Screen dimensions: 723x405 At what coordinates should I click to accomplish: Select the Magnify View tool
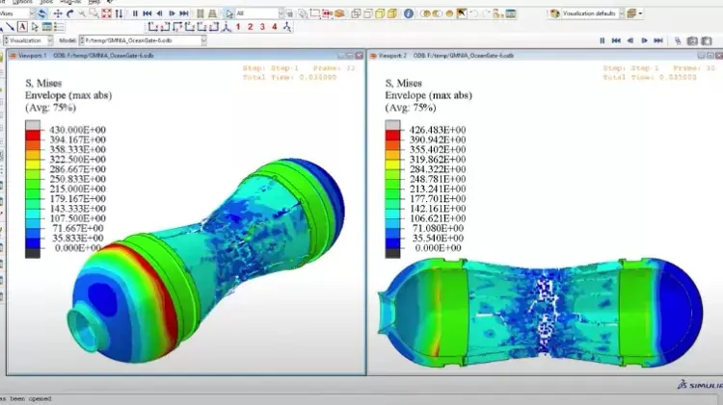82,13
